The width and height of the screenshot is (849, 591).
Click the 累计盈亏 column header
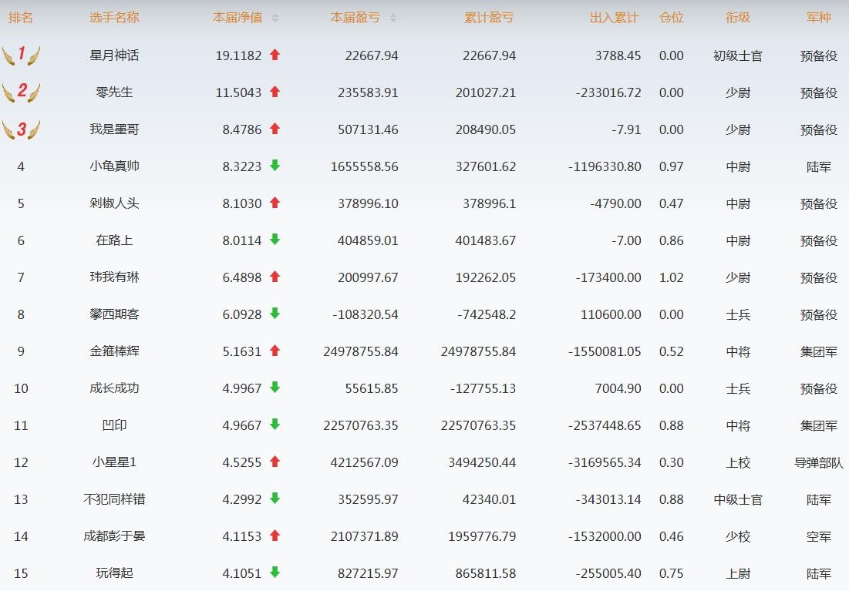point(489,18)
